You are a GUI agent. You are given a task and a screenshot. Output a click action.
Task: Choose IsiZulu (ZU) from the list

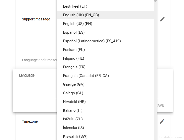[73, 119]
